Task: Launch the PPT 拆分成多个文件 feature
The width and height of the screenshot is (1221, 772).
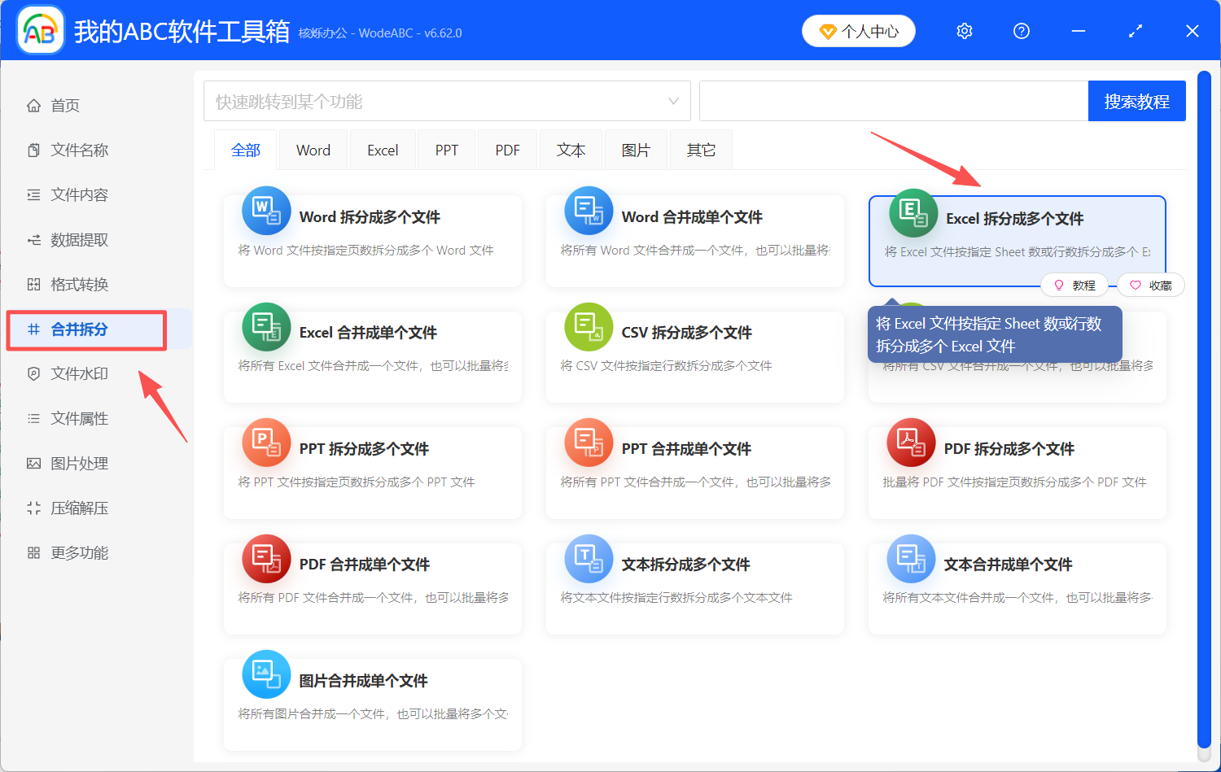Action: (370, 448)
